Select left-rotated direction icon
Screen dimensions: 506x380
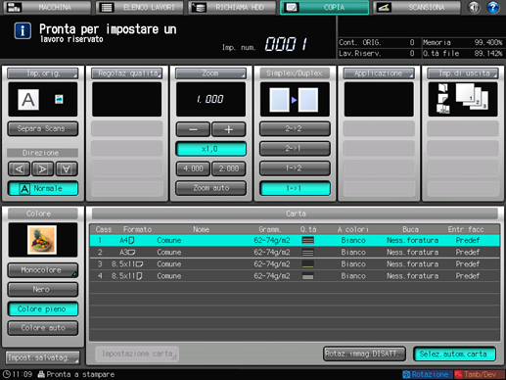19,168
